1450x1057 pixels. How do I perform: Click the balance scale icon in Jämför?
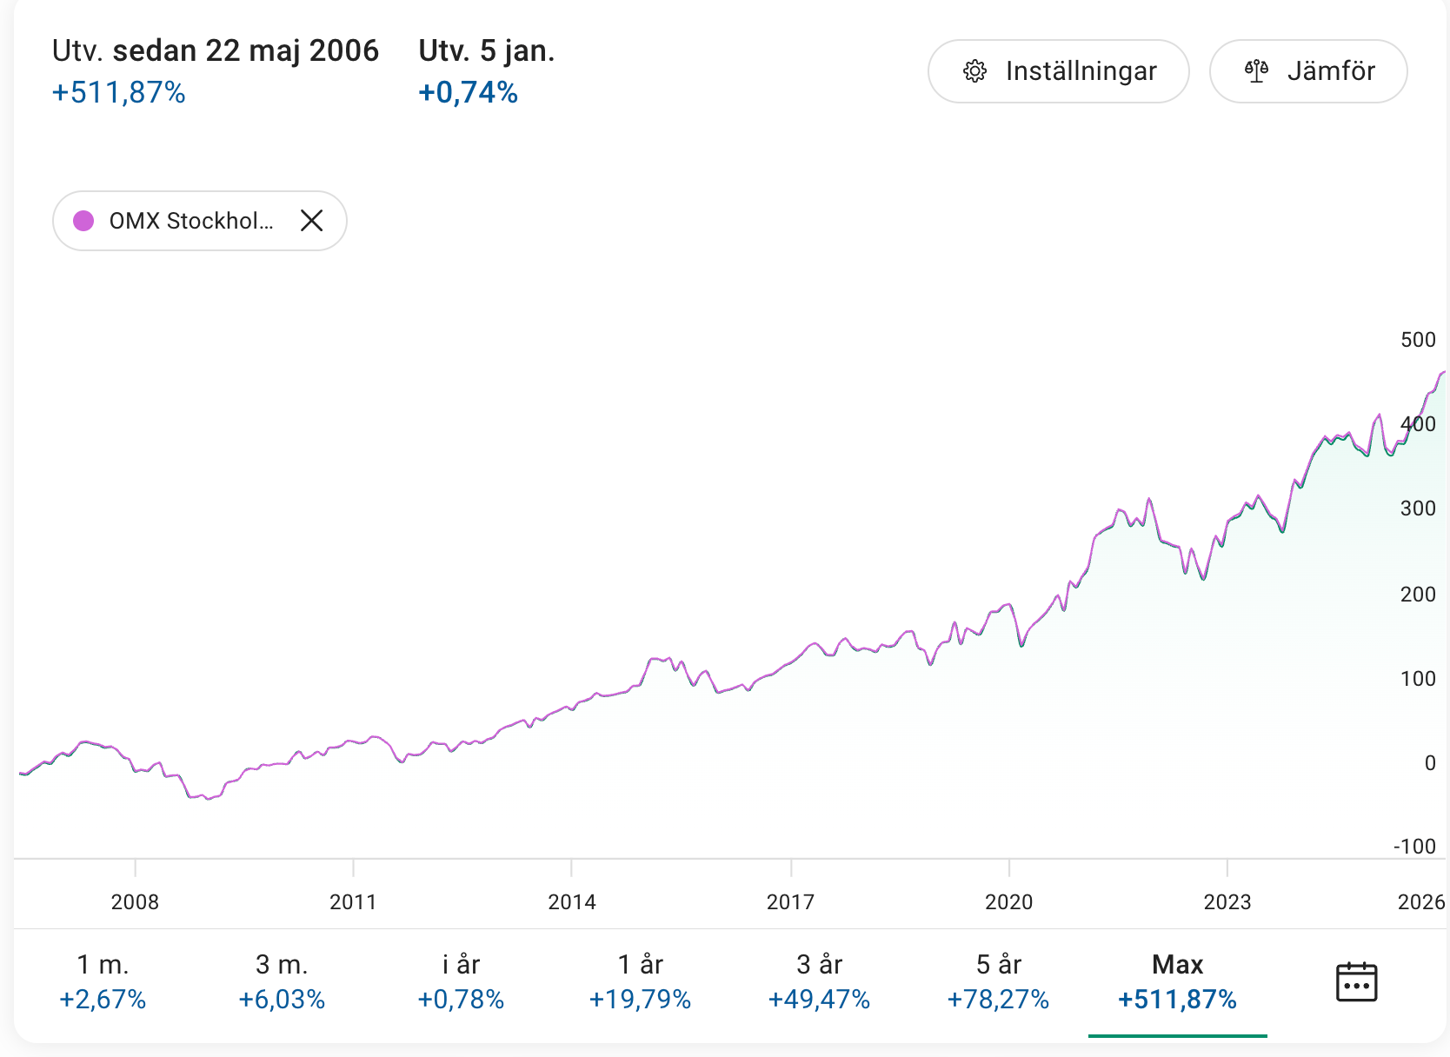coord(1256,71)
